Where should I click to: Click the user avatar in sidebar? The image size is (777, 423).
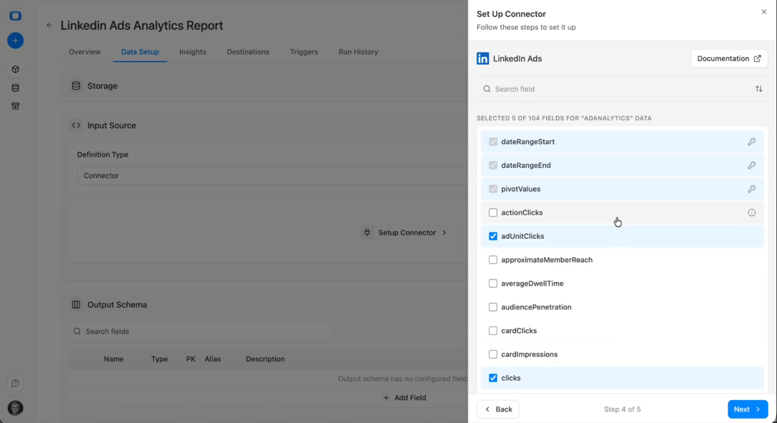(15, 408)
